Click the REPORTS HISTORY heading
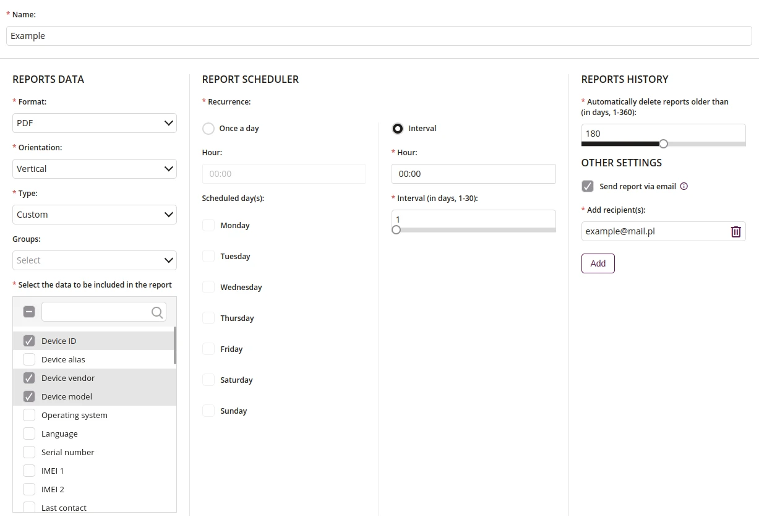The height and width of the screenshot is (517, 759). coord(625,79)
